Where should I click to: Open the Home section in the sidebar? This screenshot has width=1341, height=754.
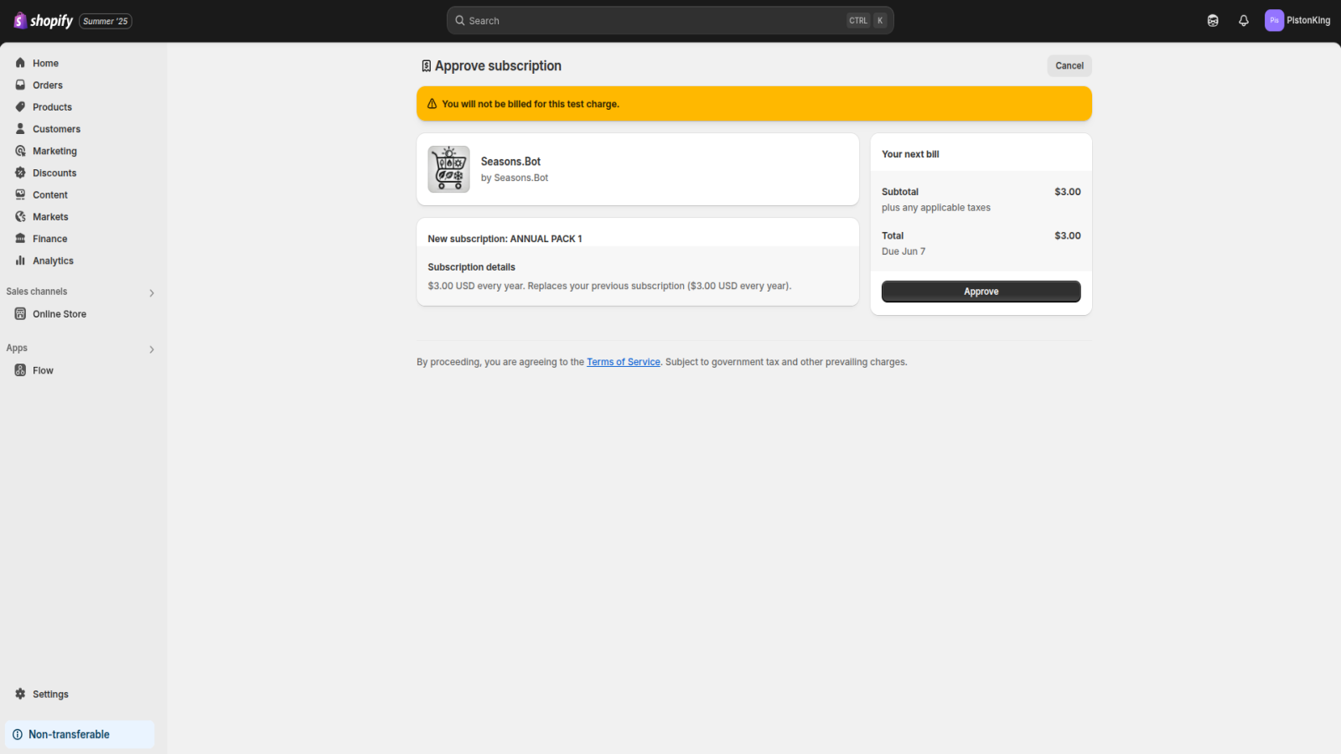click(x=46, y=63)
